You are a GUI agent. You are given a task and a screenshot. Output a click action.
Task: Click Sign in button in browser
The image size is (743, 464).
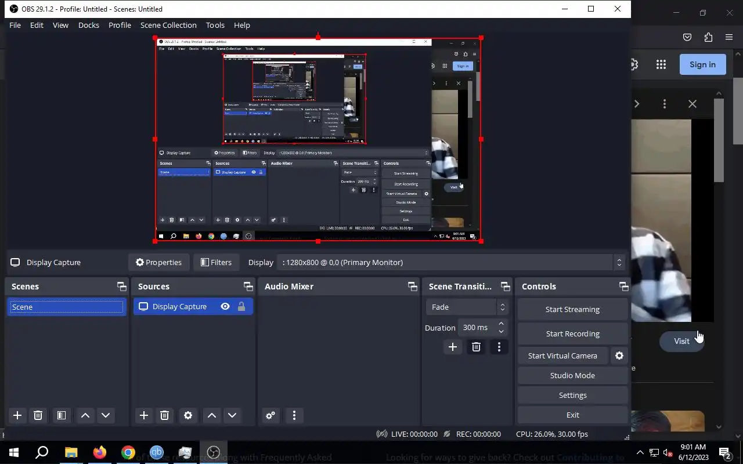click(702, 64)
